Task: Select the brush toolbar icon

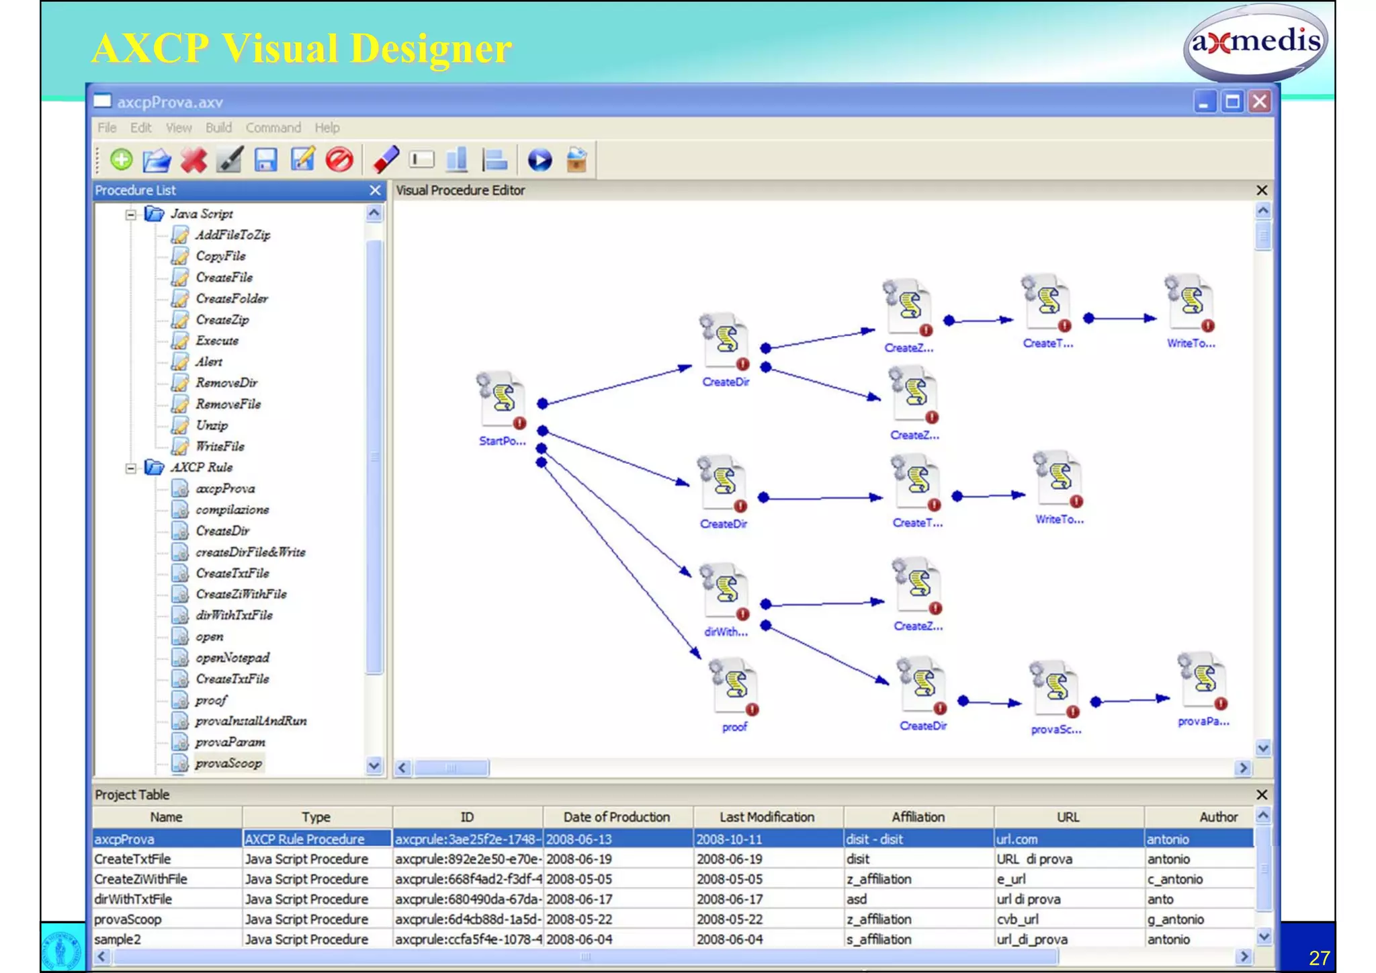Action: pos(230,160)
